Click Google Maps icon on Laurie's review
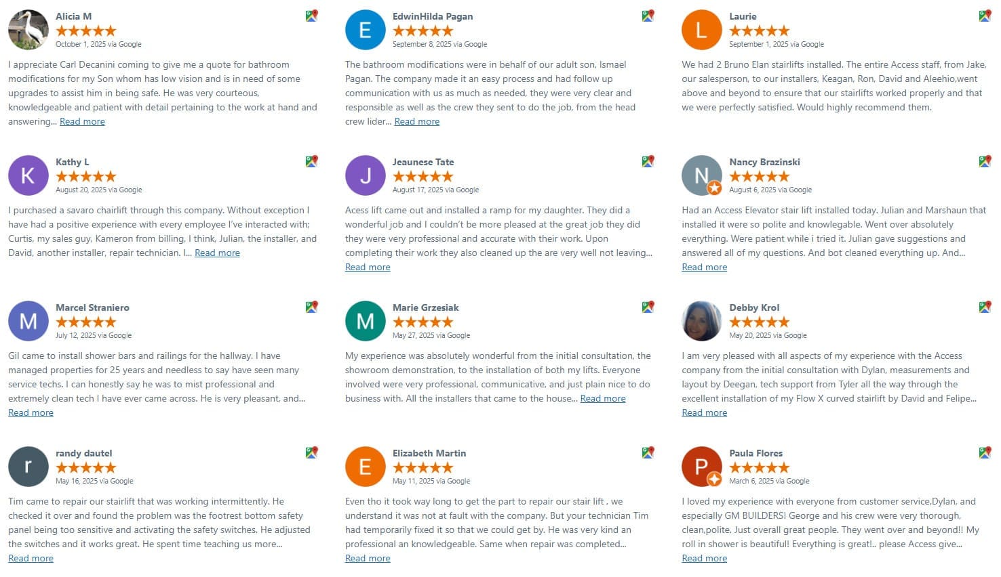The height and width of the screenshot is (577, 1001). [x=985, y=16]
